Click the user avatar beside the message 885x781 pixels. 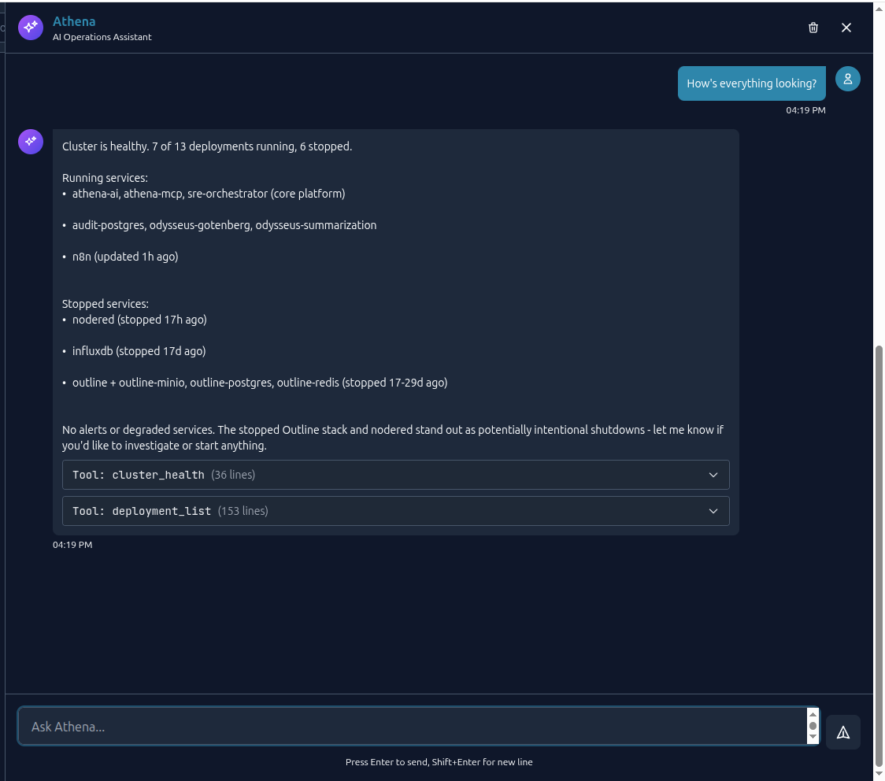click(848, 79)
